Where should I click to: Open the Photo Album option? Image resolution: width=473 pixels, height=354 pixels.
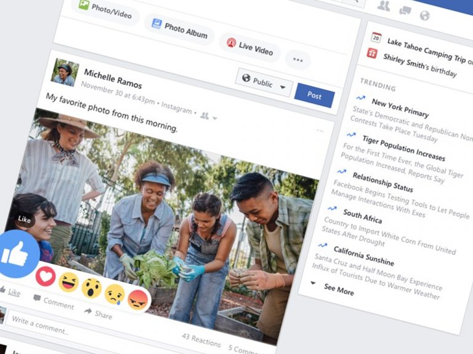(179, 29)
